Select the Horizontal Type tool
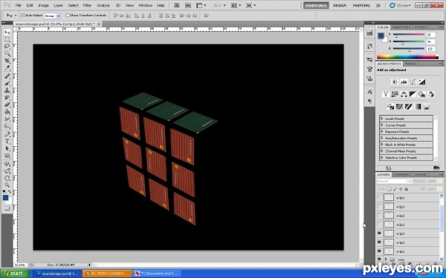The height and width of the screenshot is (278, 446). tap(7, 142)
